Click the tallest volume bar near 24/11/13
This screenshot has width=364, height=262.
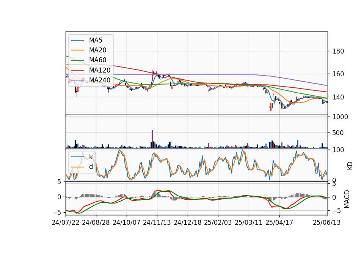[152, 139]
